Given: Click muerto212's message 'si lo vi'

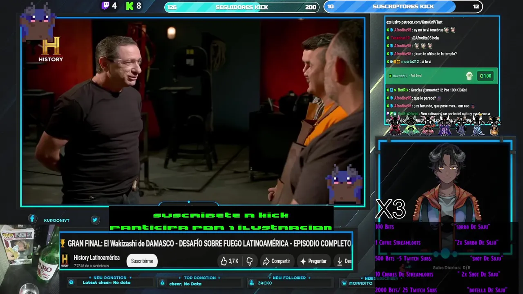Looking at the screenshot, I should [426, 62].
